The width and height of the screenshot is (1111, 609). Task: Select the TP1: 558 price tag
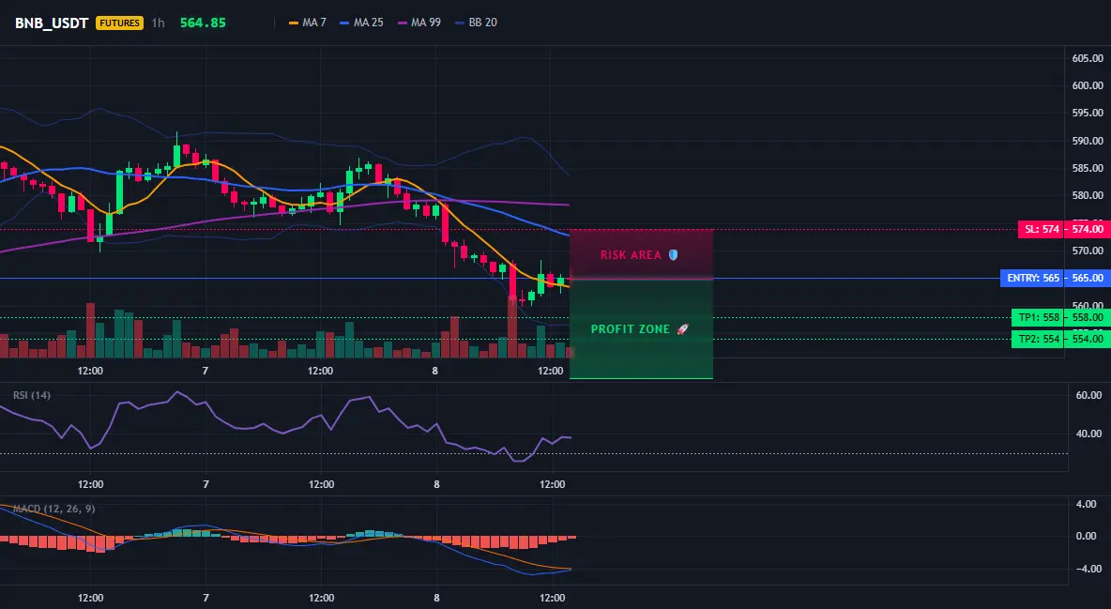(x=1038, y=317)
